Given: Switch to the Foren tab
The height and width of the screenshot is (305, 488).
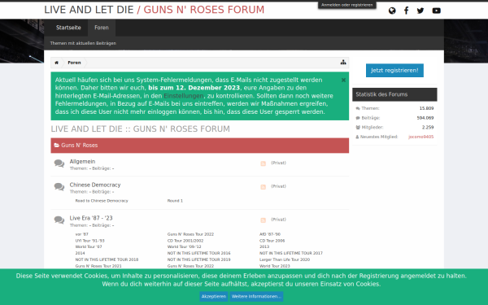Looking at the screenshot, I should pos(102,28).
